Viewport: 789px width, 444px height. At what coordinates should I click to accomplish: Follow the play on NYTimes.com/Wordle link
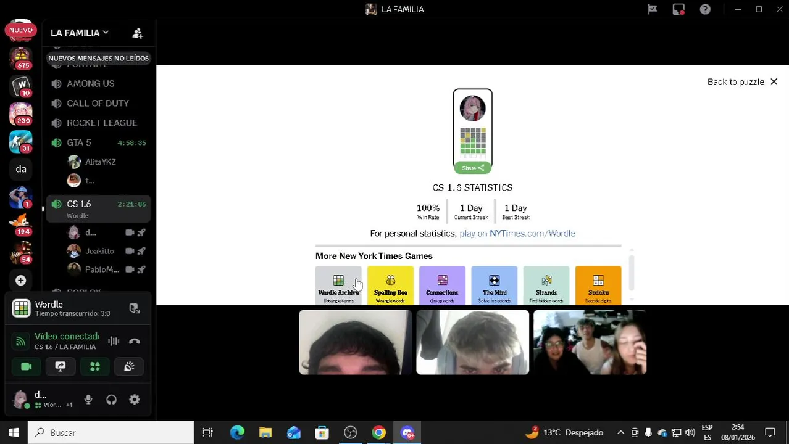click(x=517, y=234)
